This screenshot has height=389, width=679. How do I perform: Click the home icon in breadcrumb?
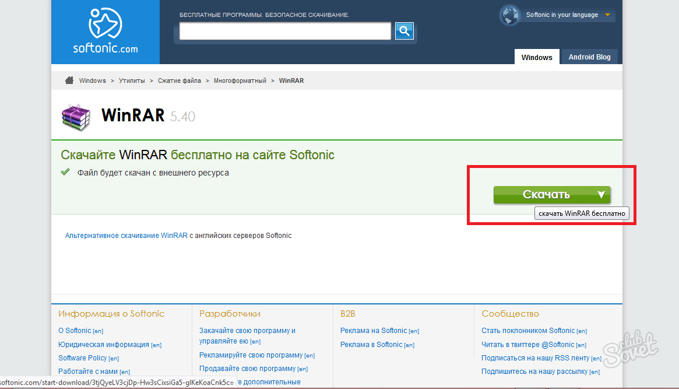(69, 80)
